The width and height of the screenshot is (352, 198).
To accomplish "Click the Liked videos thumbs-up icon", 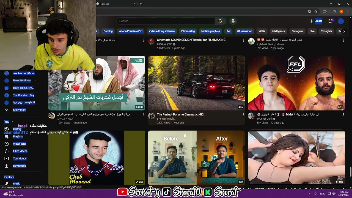I will [x=7, y=151].
